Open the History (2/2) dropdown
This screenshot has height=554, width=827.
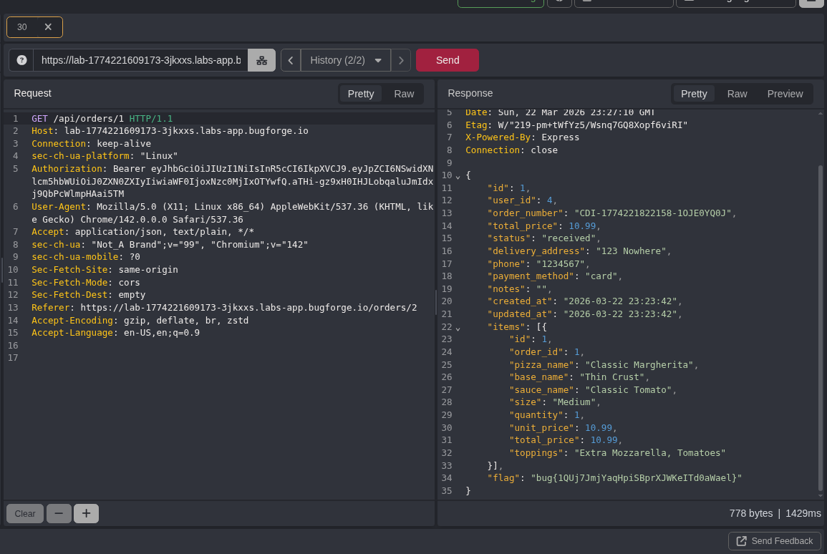(346, 60)
